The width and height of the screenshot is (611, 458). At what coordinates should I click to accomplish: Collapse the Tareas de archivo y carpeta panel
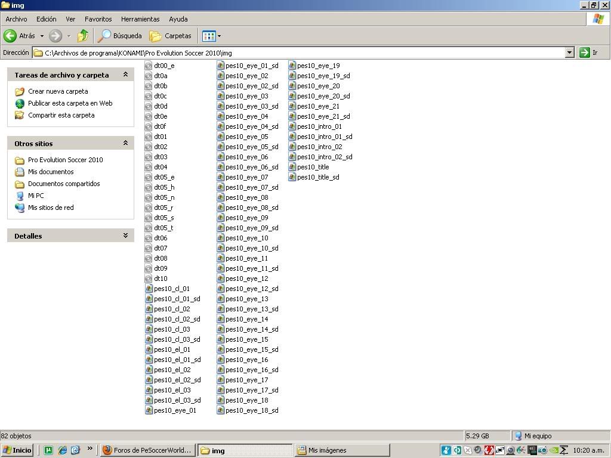125,75
